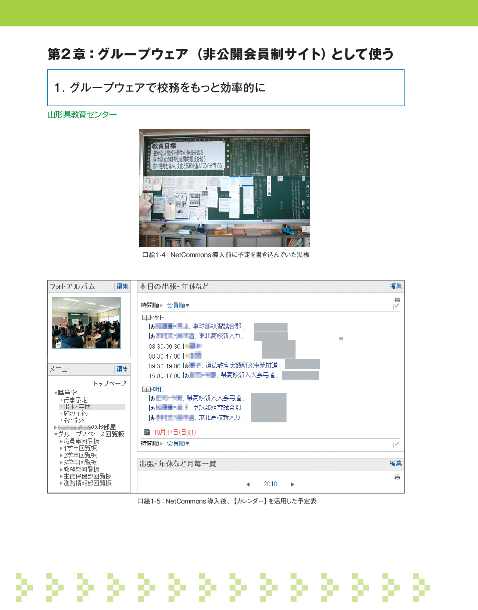Click 編集 in the 本日の出張・年休など header

point(396,286)
